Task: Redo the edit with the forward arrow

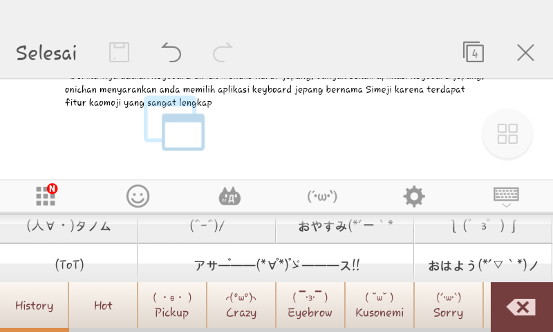Action: 223,52
